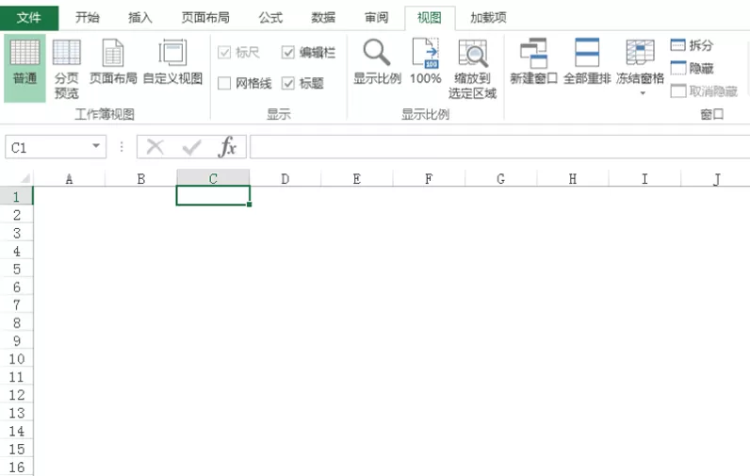This screenshot has width=750, height=476.
Task: Toggle the 标尺 ruler checkbox
Action: [224, 52]
